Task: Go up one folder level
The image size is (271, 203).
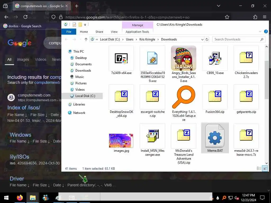Action: click(x=86, y=39)
